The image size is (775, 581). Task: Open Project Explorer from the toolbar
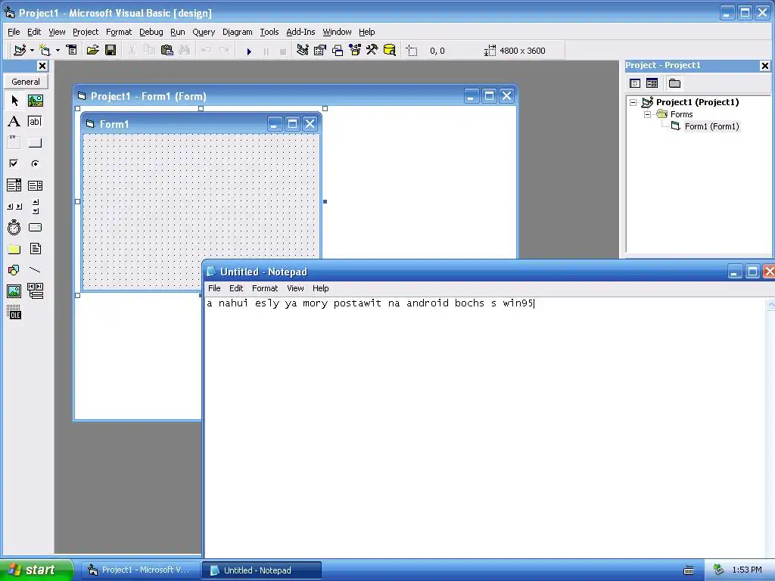[x=303, y=51]
